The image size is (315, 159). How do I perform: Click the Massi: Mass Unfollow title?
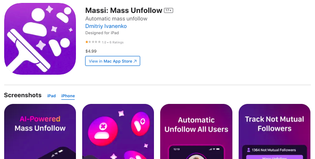point(124,10)
